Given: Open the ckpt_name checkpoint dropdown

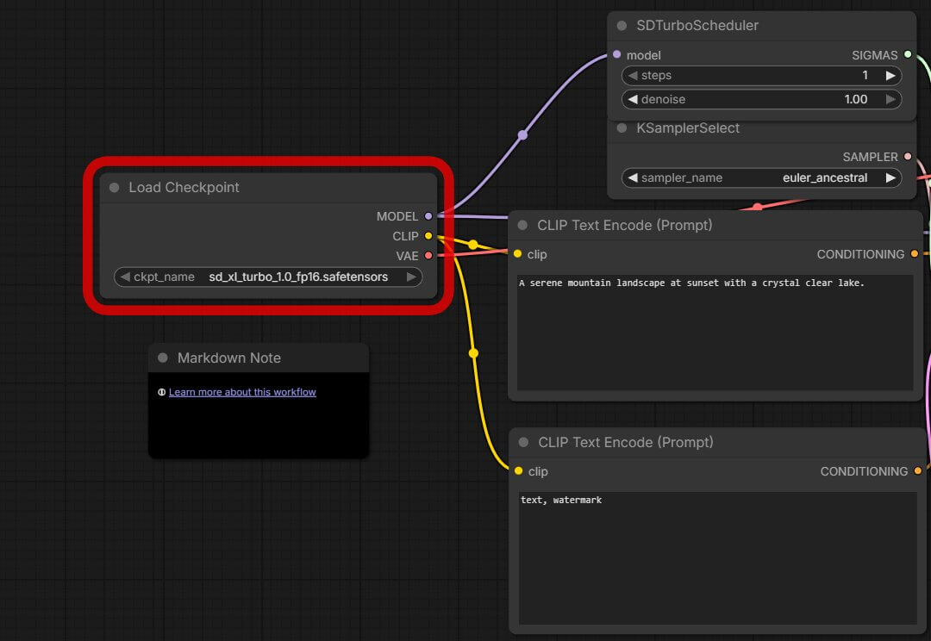Looking at the screenshot, I should click(268, 277).
